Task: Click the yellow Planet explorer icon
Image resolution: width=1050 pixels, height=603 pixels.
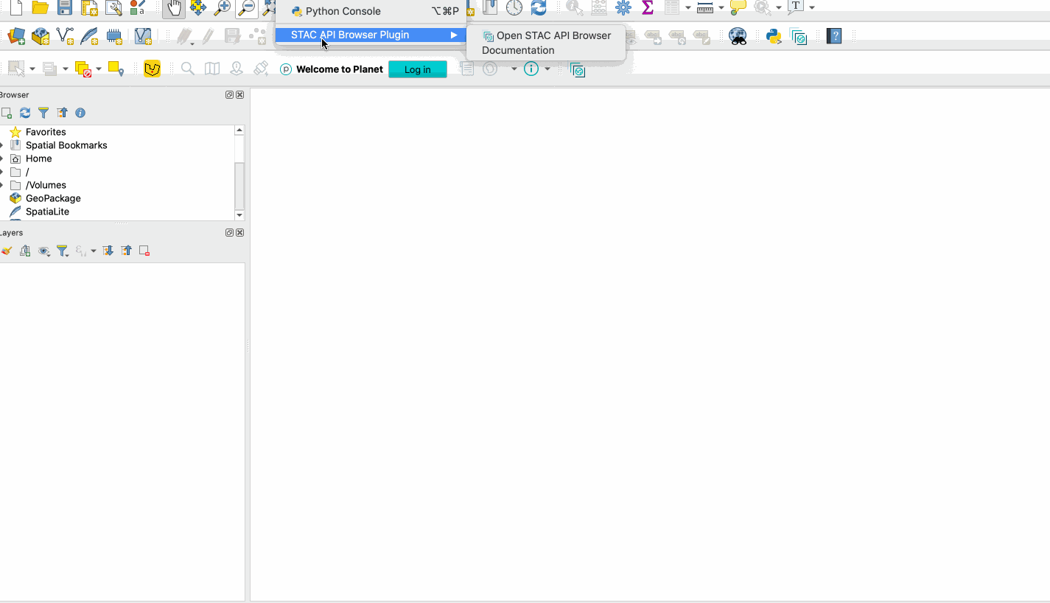Action: (x=152, y=69)
